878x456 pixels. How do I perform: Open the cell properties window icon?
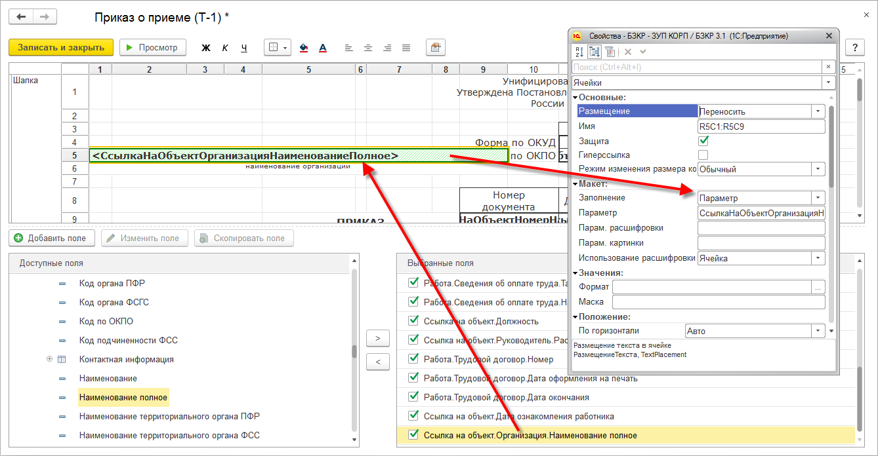click(x=434, y=48)
